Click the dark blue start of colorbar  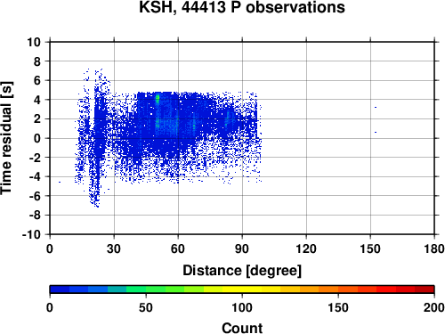pyautogui.click(x=60, y=289)
